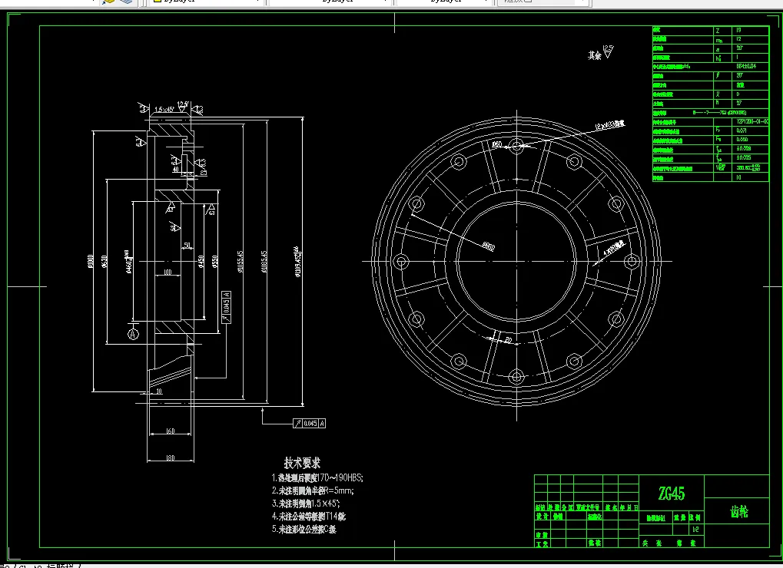Screen dimensions: 783x568
Task: Select the bottom bolt hole on circular view
Action: point(516,376)
